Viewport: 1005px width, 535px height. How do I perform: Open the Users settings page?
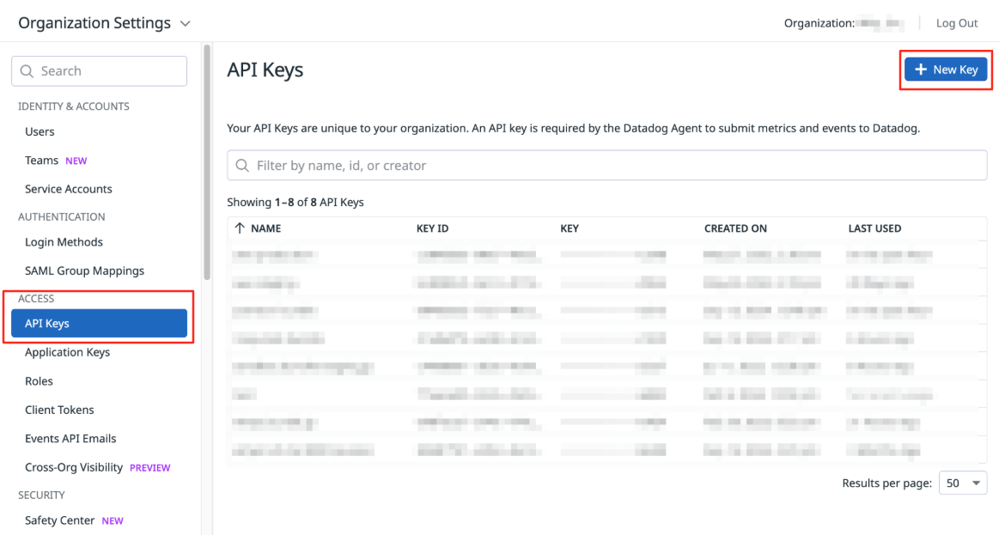pos(40,131)
